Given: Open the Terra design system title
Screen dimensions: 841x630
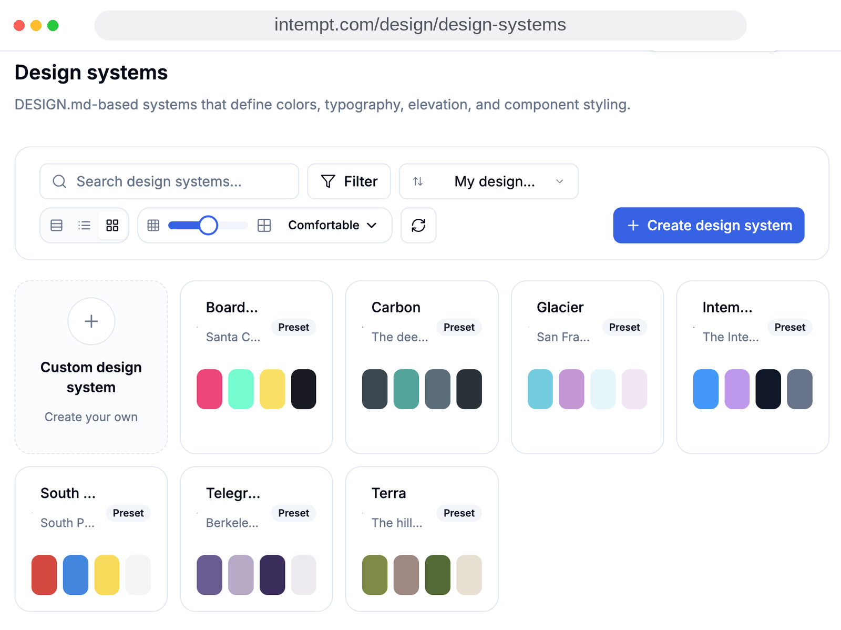Looking at the screenshot, I should [x=389, y=493].
